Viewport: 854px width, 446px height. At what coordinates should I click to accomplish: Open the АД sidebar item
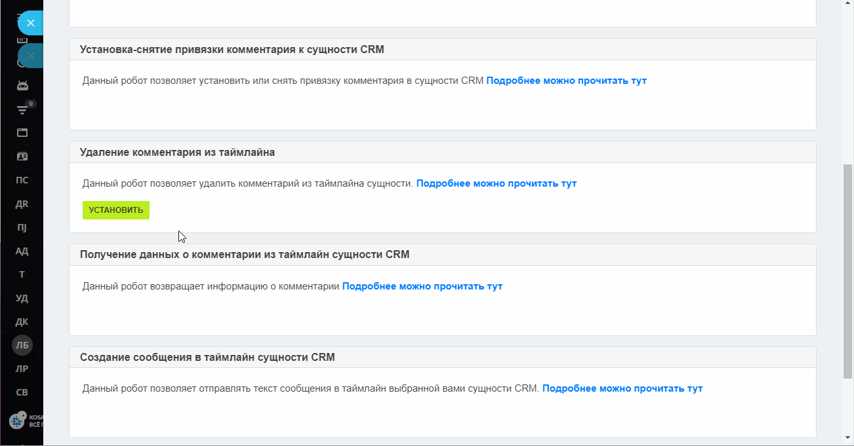[x=22, y=251]
